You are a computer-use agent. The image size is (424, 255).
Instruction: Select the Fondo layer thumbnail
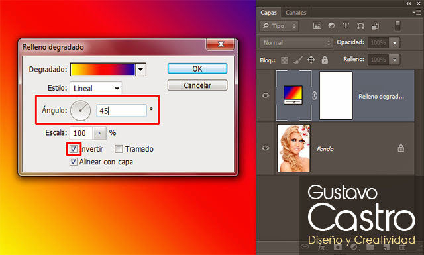[293, 148]
